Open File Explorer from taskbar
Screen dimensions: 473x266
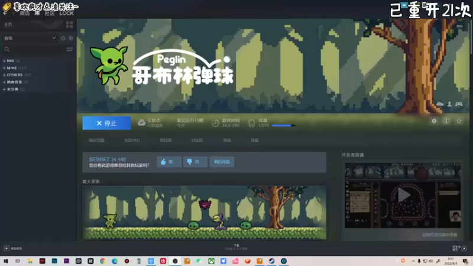[30, 261]
